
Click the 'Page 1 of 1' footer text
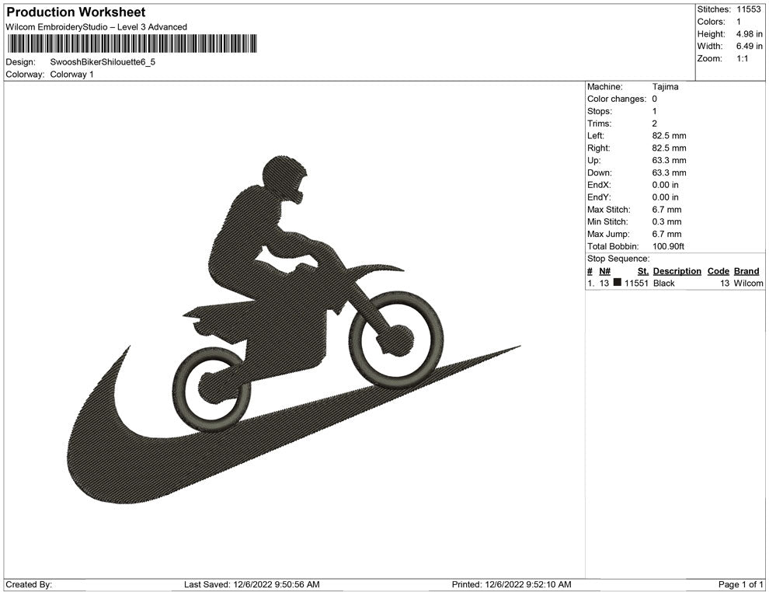[740, 584]
